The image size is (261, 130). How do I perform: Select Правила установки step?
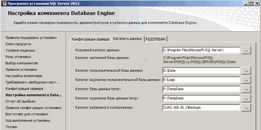tap(21, 69)
